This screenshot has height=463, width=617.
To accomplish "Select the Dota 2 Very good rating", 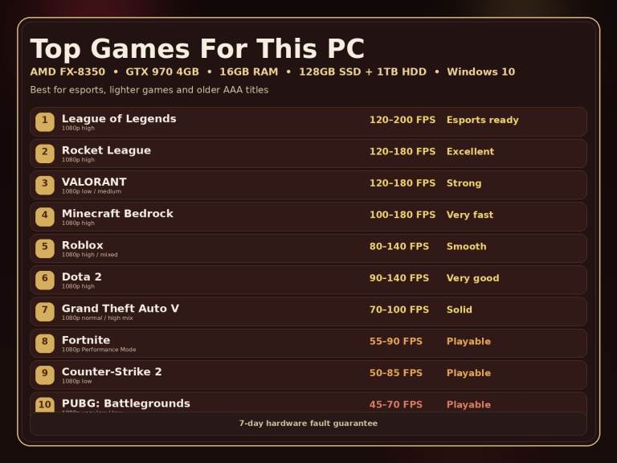I will [472, 279].
